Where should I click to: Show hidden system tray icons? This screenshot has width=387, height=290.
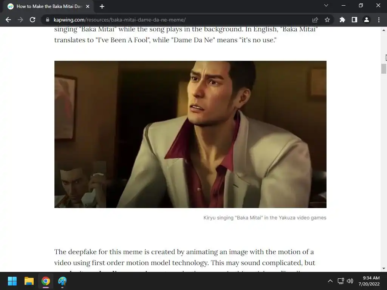[x=330, y=281]
